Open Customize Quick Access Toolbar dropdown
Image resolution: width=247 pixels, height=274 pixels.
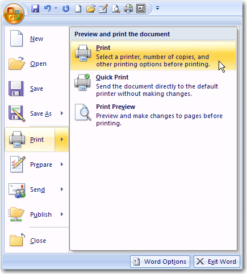(x=157, y=8)
